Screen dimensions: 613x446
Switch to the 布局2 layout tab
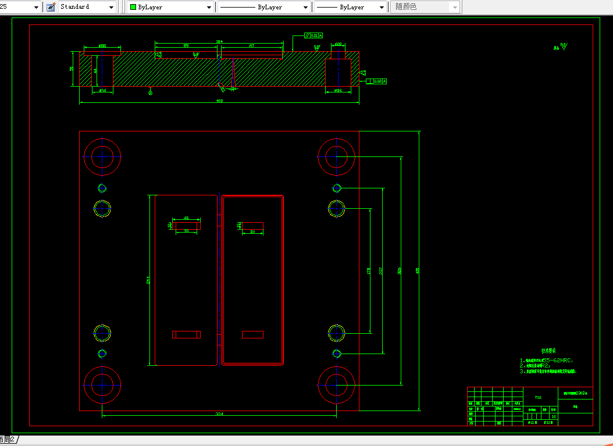[8, 440]
